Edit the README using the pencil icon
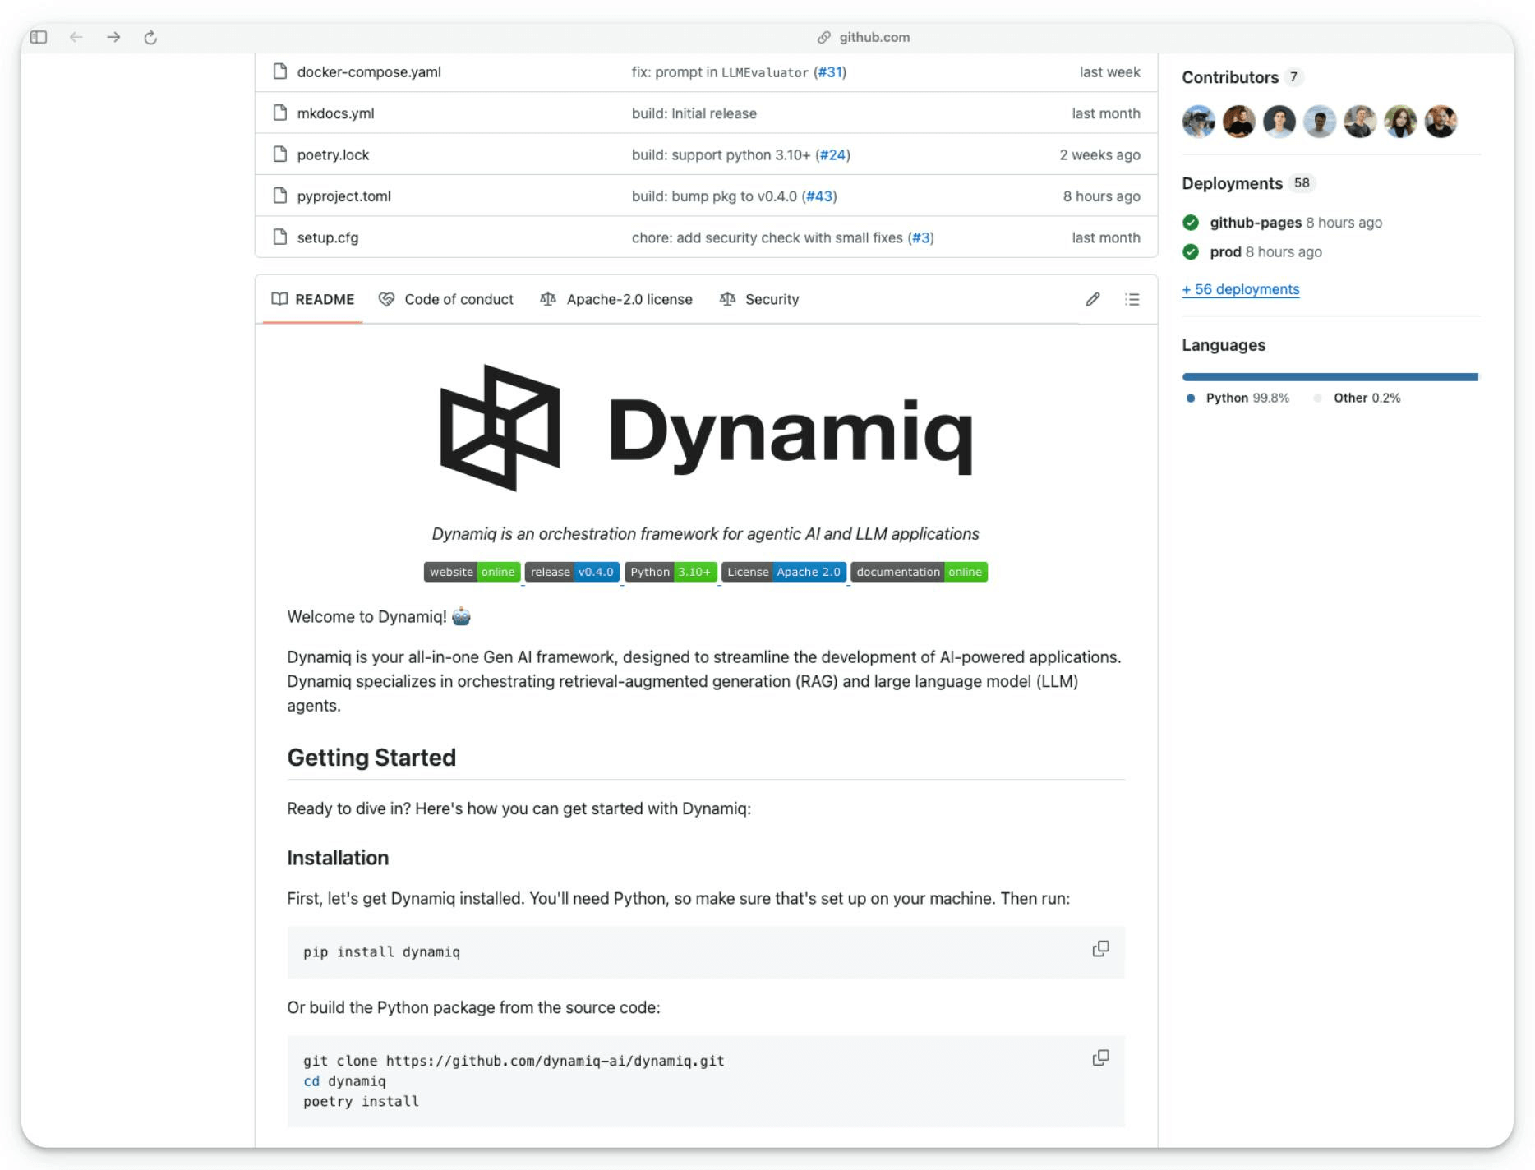 pos(1092,299)
